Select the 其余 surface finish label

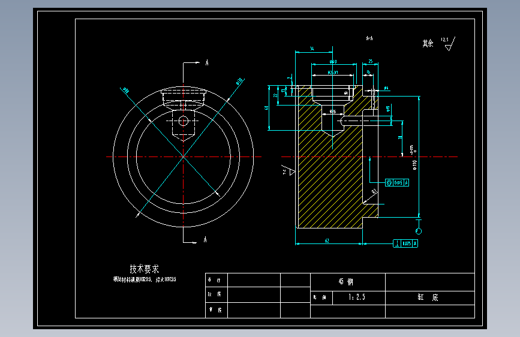[x=428, y=43]
